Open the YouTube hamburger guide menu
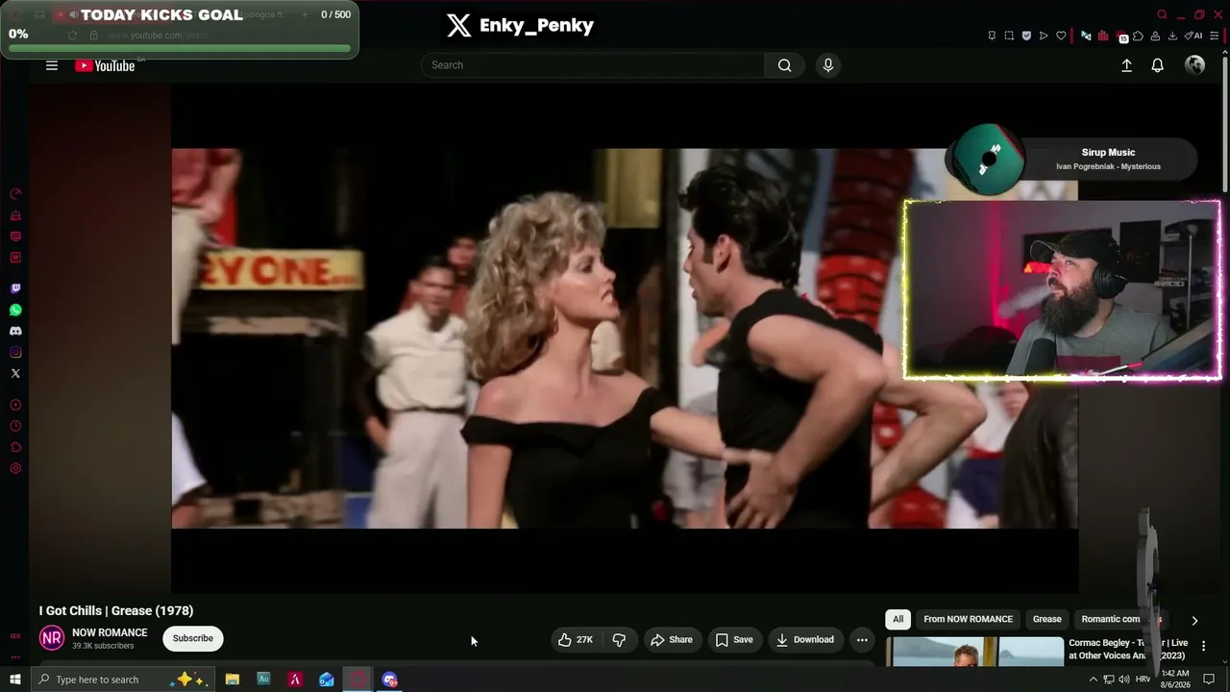Image resolution: width=1230 pixels, height=692 pixels. (x=52, y=65)
